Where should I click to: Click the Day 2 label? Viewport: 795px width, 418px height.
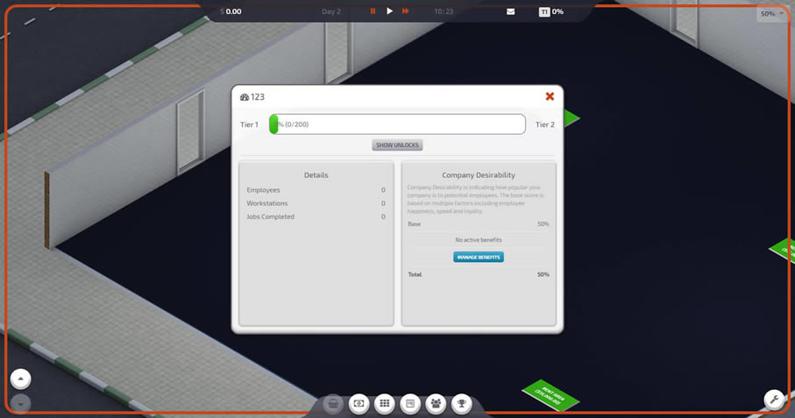[331, 11]
